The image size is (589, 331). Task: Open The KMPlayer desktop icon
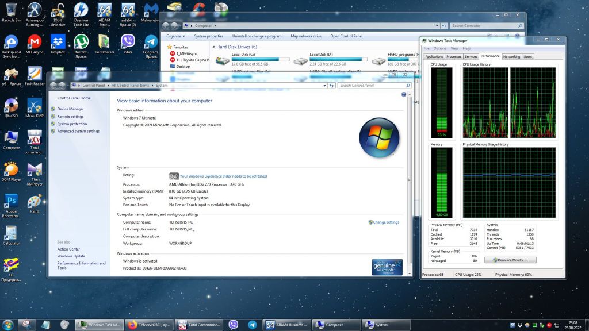[34, 174]
